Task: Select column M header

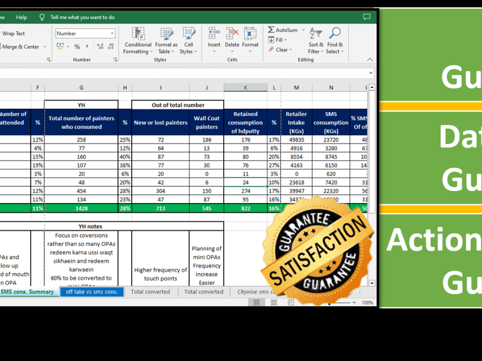Action: (x=296, y=88)
